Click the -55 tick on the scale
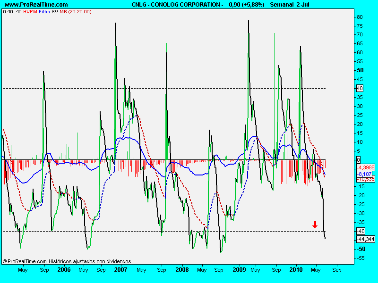The image size is (378, 283). [361, 258]
